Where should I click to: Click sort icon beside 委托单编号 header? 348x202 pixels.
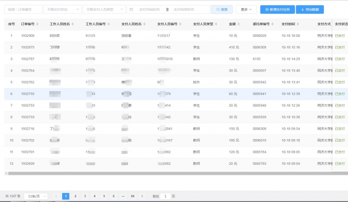[273, 24]
